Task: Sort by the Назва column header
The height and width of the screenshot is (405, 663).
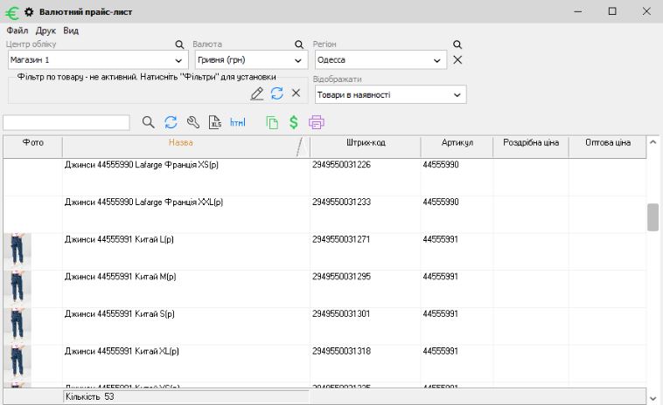Action: point(180,142)
